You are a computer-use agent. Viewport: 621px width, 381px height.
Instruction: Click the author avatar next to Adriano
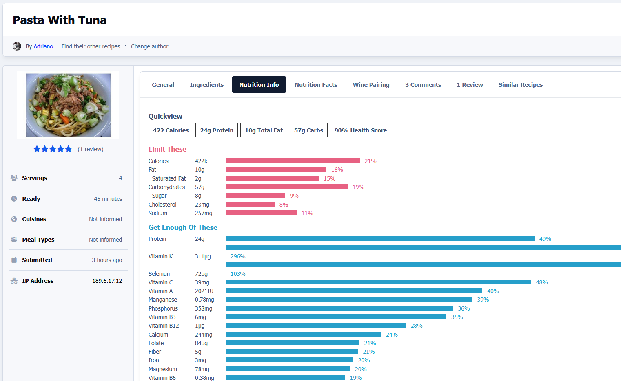point(17,46)
